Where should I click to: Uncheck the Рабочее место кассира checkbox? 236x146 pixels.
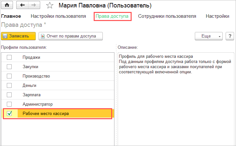pyautogui.click(x=9, y=113)
